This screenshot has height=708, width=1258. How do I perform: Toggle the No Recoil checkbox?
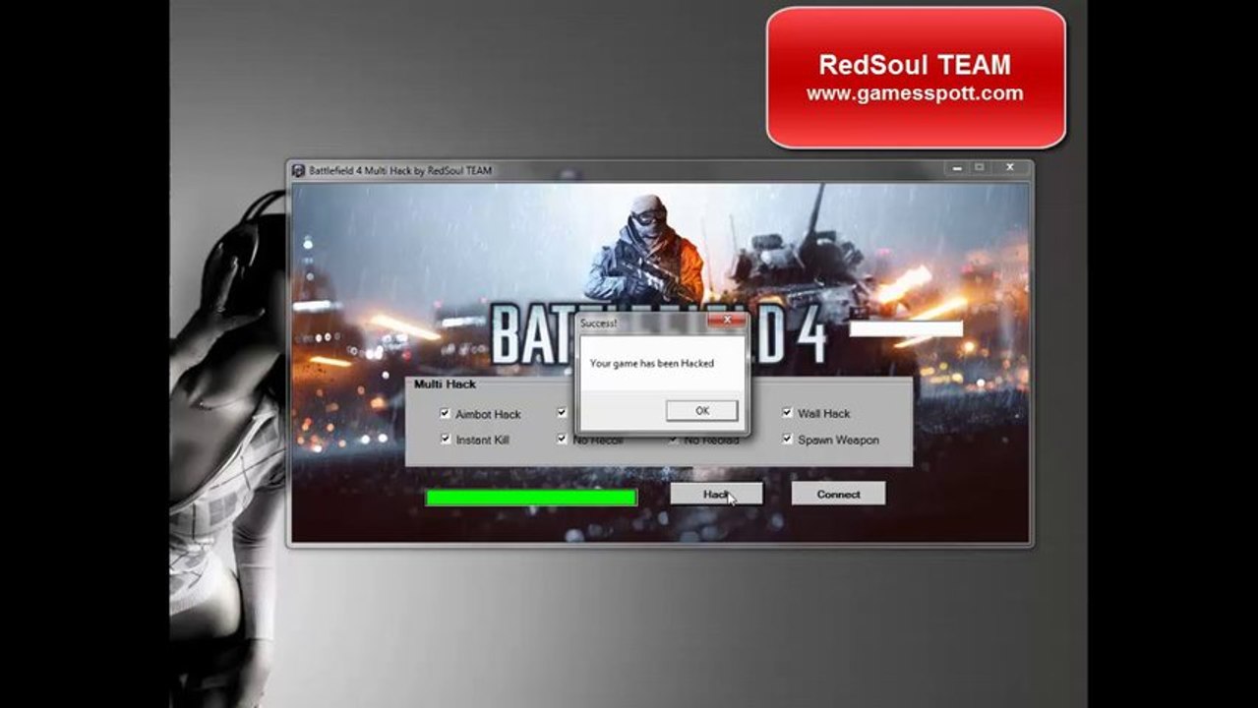tap(562, 440)
